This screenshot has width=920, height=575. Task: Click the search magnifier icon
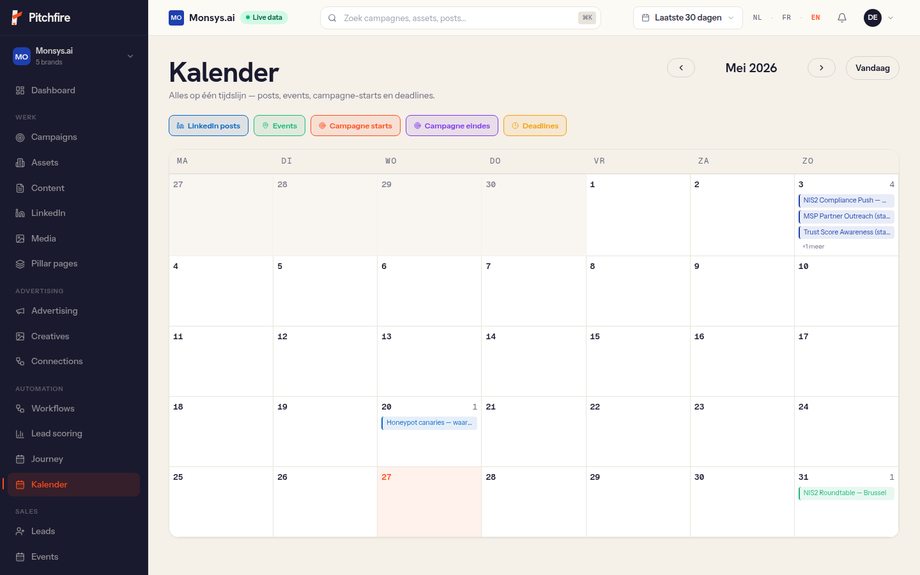(332, 18)
